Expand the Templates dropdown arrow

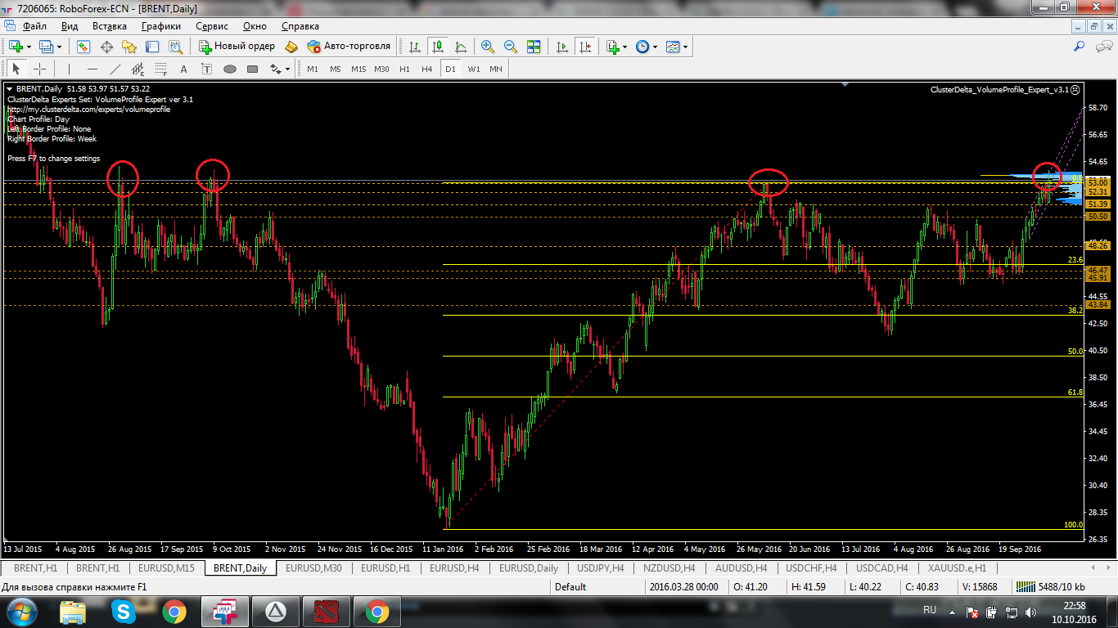685,47
